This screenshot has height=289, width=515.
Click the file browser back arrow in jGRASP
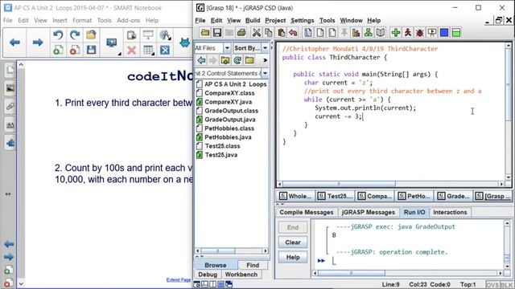[x=201, y=60]
